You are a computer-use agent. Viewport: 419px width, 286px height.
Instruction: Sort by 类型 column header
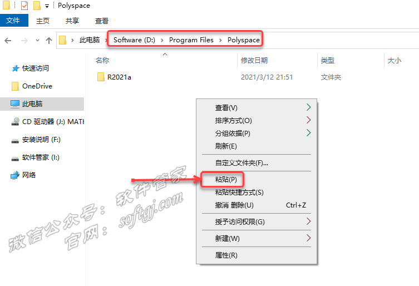click(328, 61)
